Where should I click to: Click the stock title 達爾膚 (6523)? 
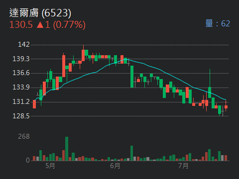(40, 13)
